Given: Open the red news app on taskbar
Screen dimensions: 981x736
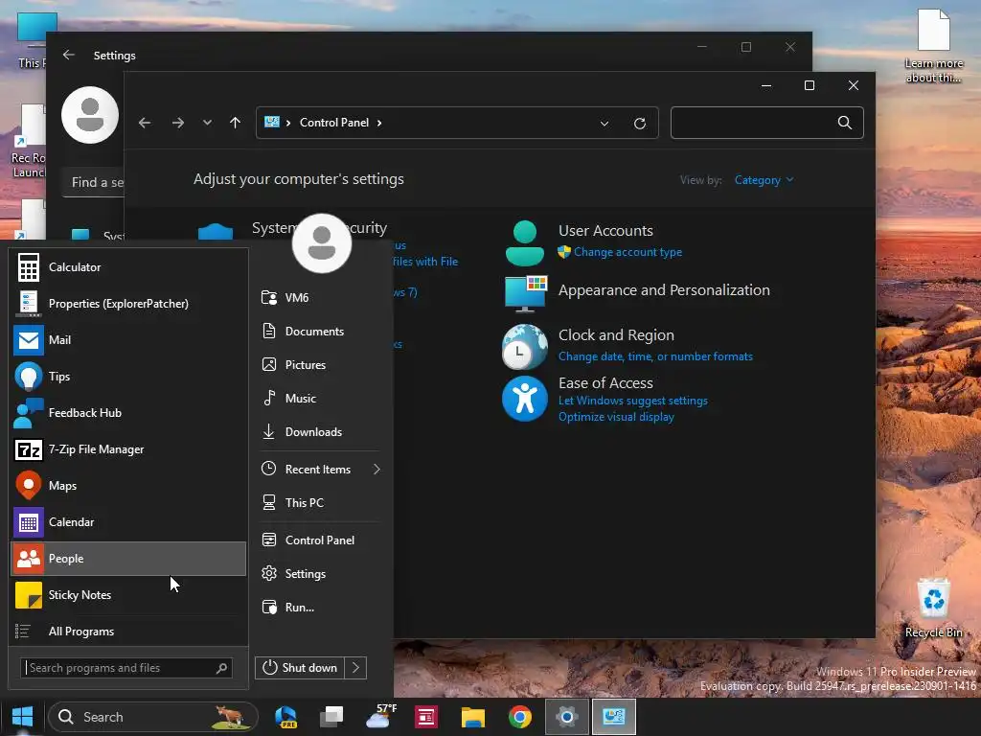Looking at the screenshot, I should 426,717.
